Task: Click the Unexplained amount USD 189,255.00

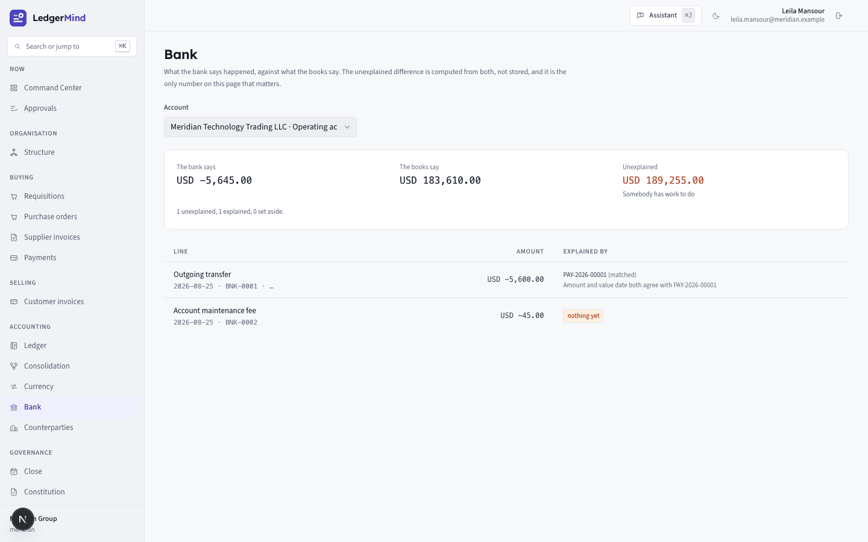Action: pos(663,180)
